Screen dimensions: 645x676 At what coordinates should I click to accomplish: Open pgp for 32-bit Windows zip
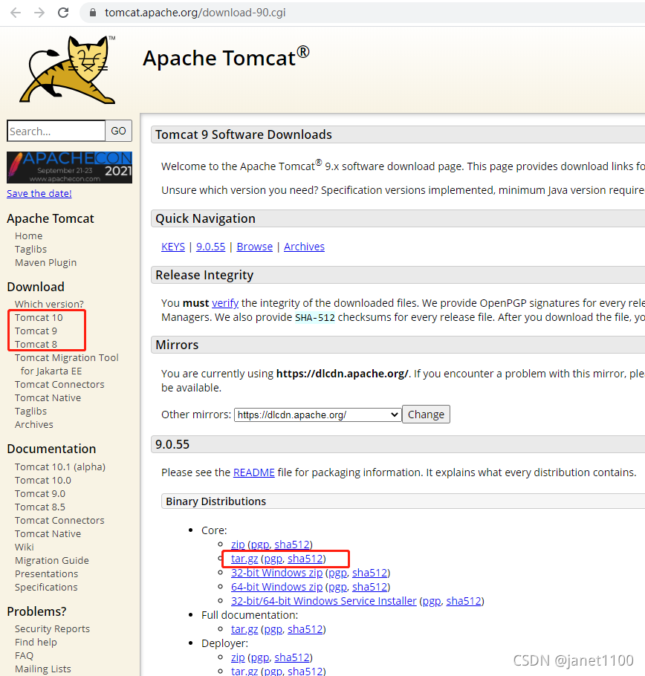click(x=338, y=573)
